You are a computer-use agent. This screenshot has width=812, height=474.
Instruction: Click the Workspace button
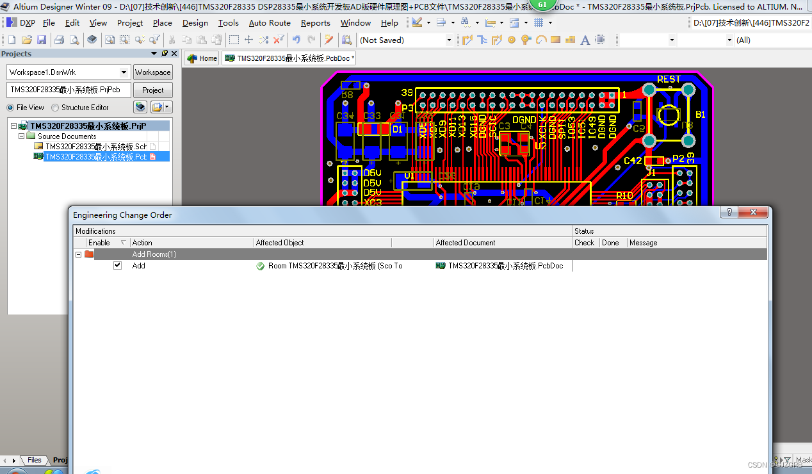tap(152, 72)
